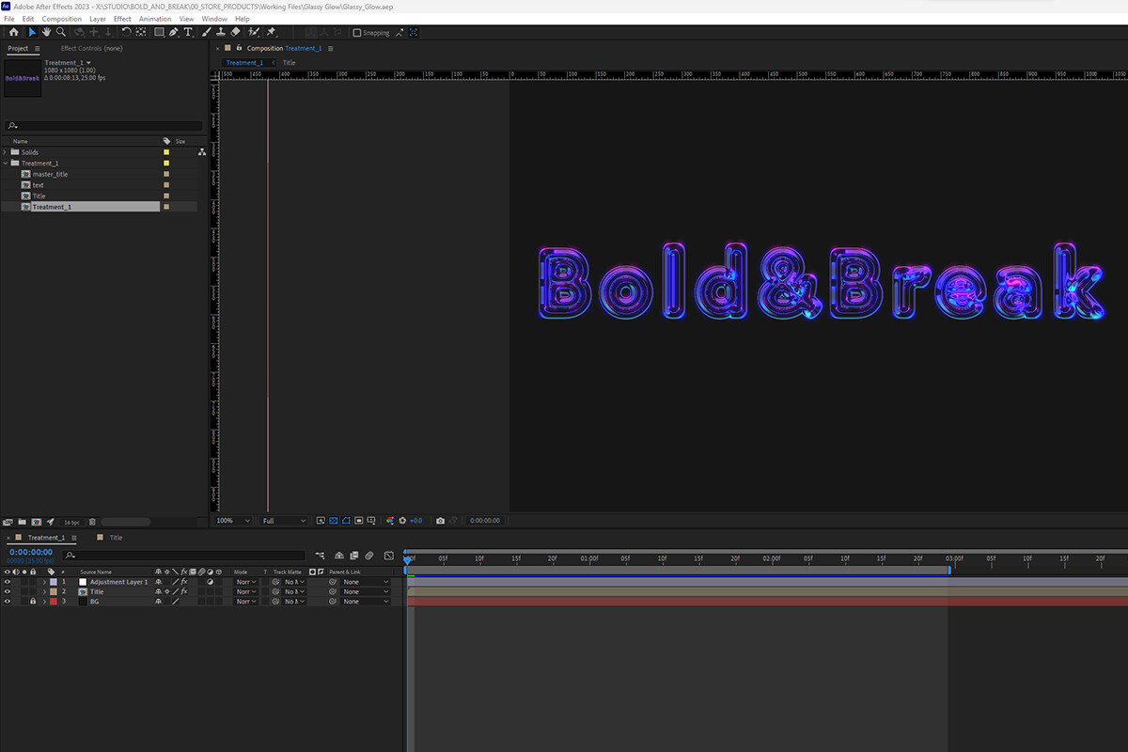
Task: Open the 100% magnification dropdown
Action: click(233, 521)
